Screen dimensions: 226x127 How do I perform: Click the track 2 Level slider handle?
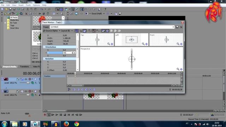pos(28,95)
